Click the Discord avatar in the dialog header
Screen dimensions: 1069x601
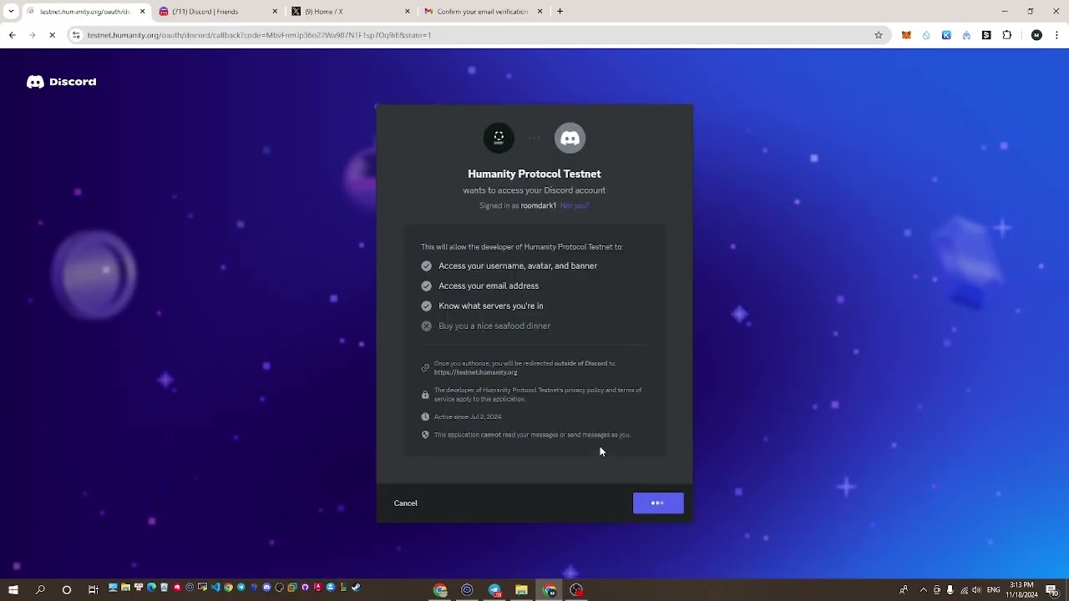click(x=570, y=138)
